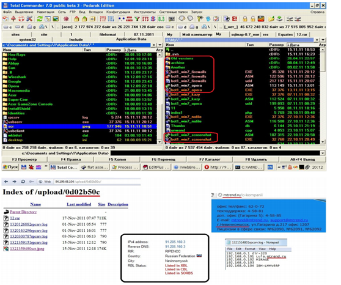This screenshot has height=285, width=341.
Task: Expand the command line history dropdown
Action: click(323, 153)
